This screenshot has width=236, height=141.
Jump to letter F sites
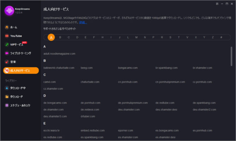[94, 37]
